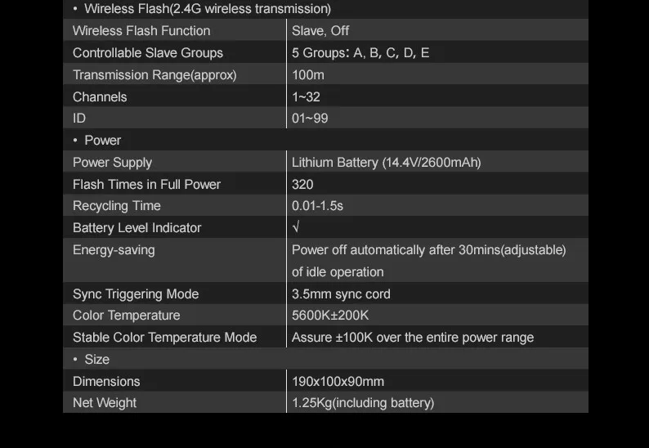Image resolution: width=649 pixels, height=448 pixels.
Task: Click the Wireless Flash section heading
Action: point(208,9)
